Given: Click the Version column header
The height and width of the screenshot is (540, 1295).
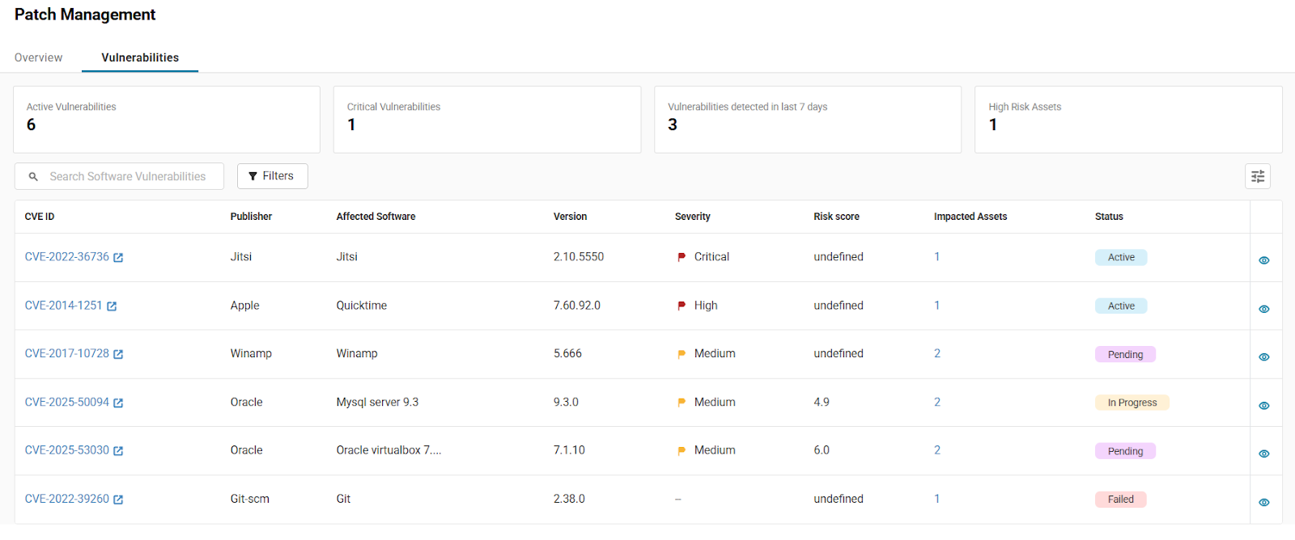Looking at the screenshot, I should tap(570, 217).
